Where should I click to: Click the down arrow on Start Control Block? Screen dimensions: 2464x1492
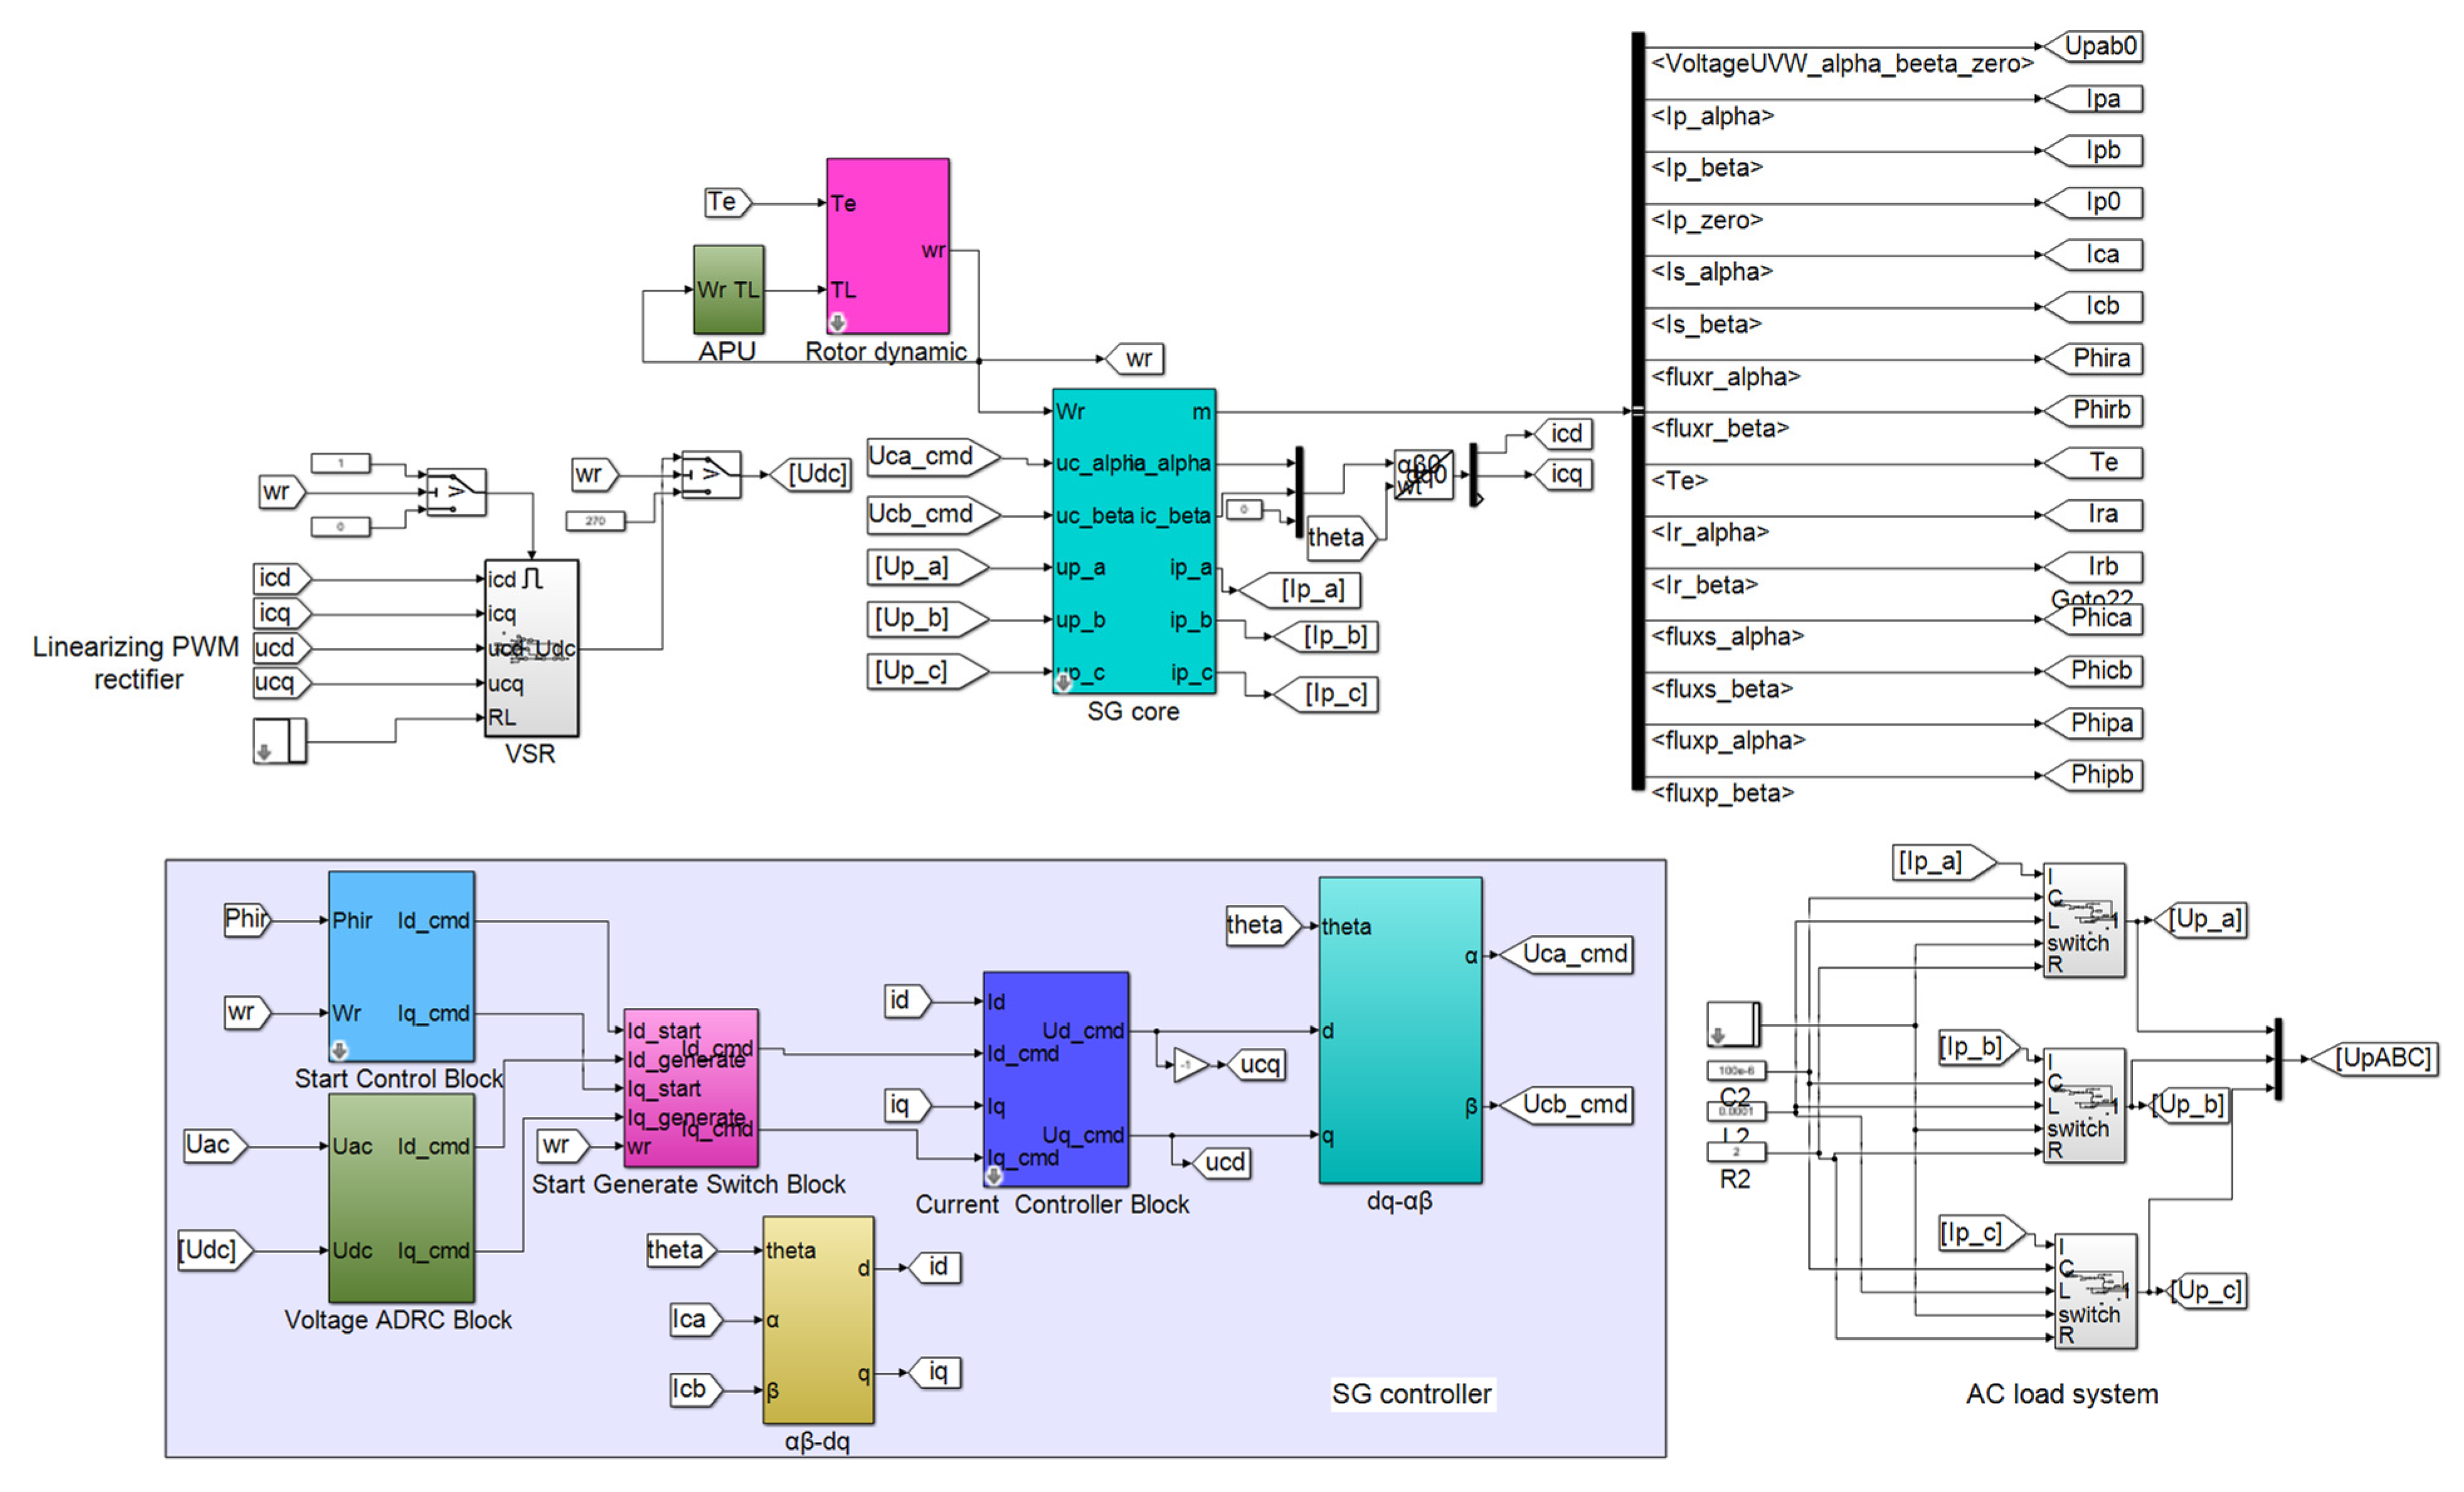(339, 1050)
